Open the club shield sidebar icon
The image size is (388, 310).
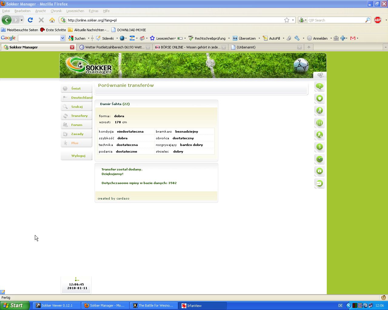[x=319, y=98]
